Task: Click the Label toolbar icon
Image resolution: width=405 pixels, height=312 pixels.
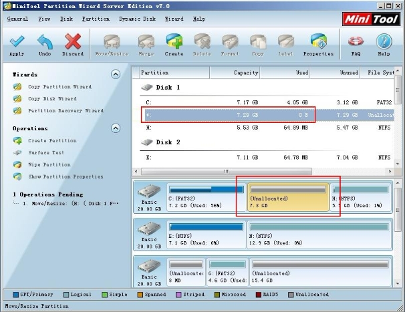Action: 285,42
